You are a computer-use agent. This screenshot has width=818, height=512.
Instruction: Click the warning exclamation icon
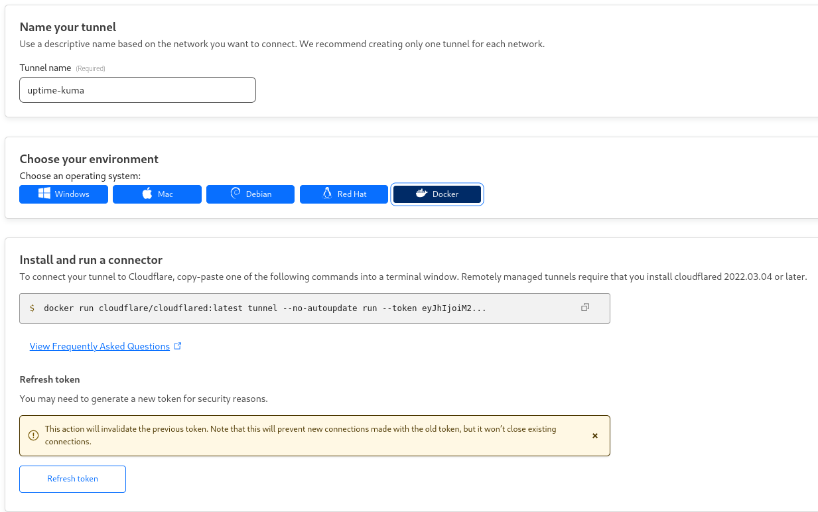pos(33,436)
